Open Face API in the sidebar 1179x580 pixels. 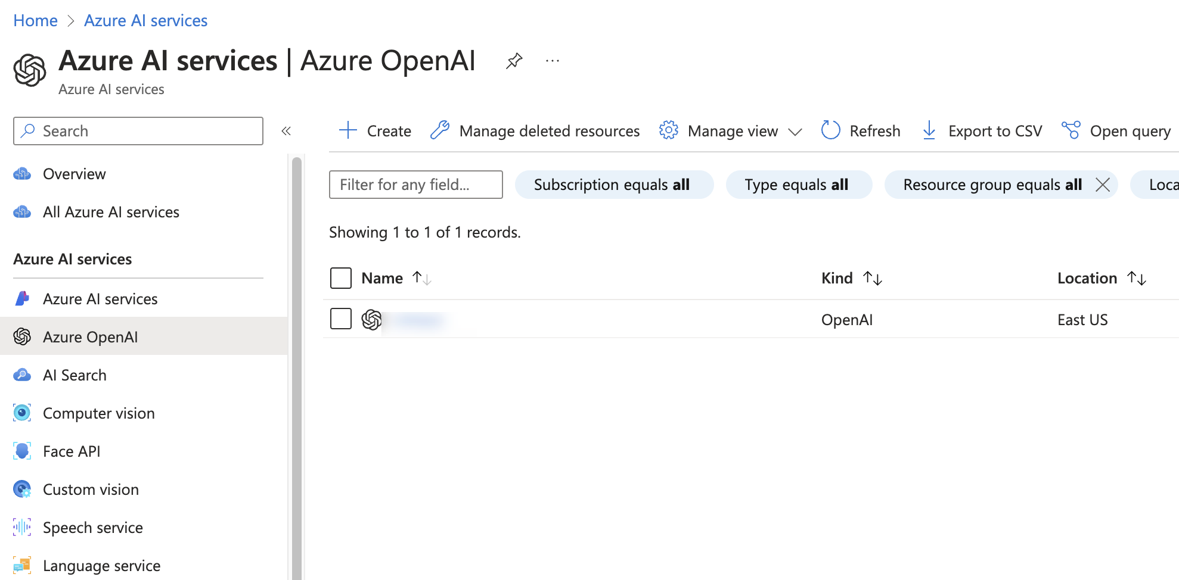click(x=72, y=451)
